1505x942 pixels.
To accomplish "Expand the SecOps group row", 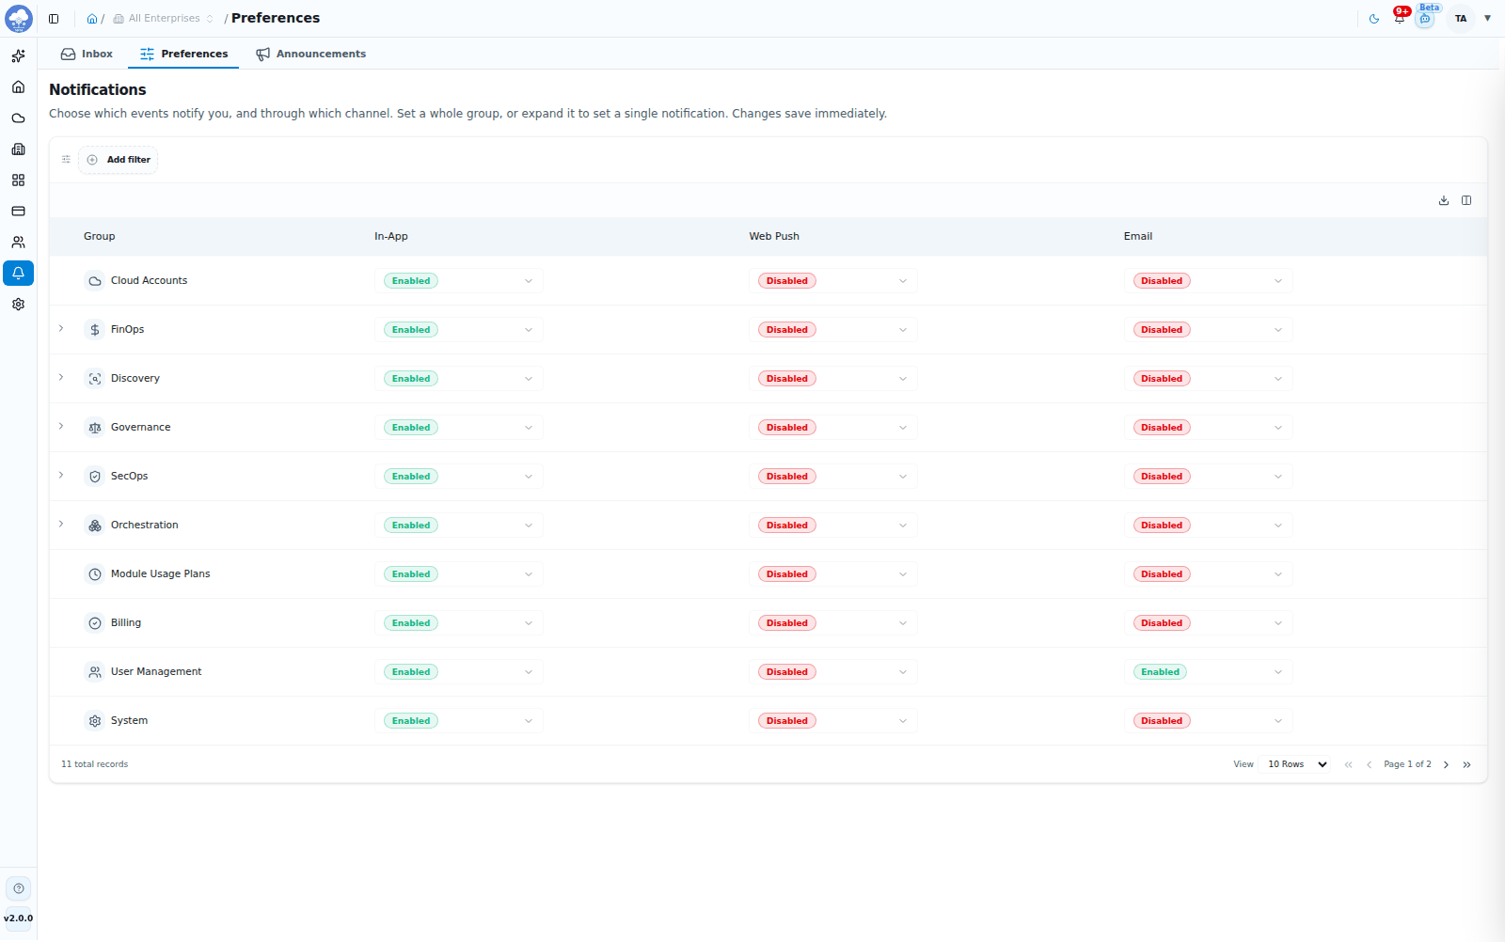I will click(x=61, y=476).
